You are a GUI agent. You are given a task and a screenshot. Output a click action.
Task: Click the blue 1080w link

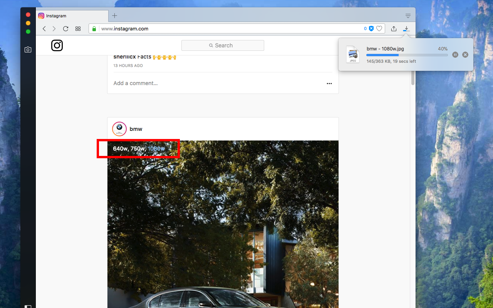[x=156, y=149]
